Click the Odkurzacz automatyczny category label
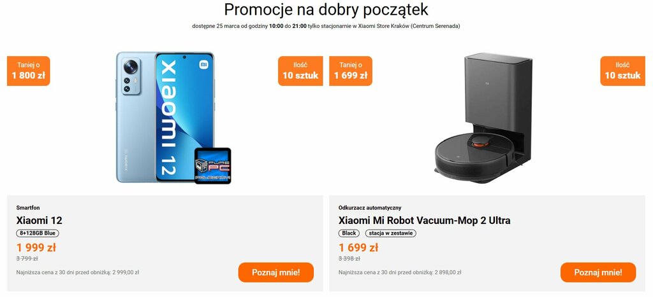 pyautogui.click(x=370, y=208)
